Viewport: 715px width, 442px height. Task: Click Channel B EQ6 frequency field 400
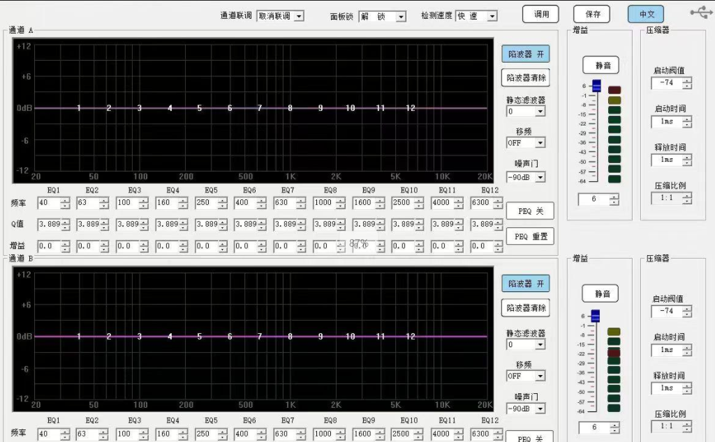[246, 434]
